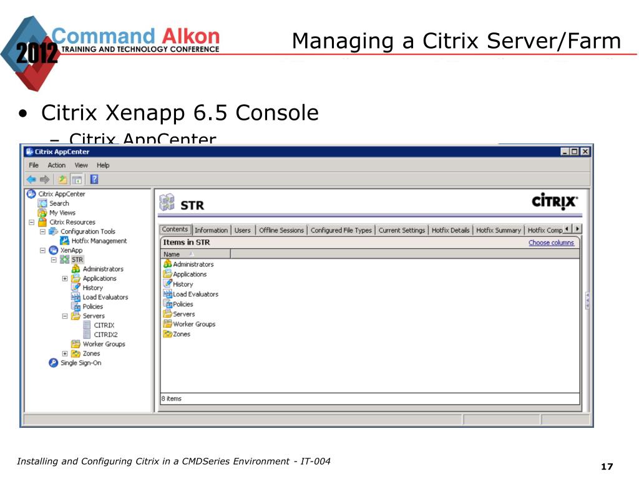Screen dimensions: 639x479
Task: Click the My Views icon in tree
Action: (x=42, y=213)
